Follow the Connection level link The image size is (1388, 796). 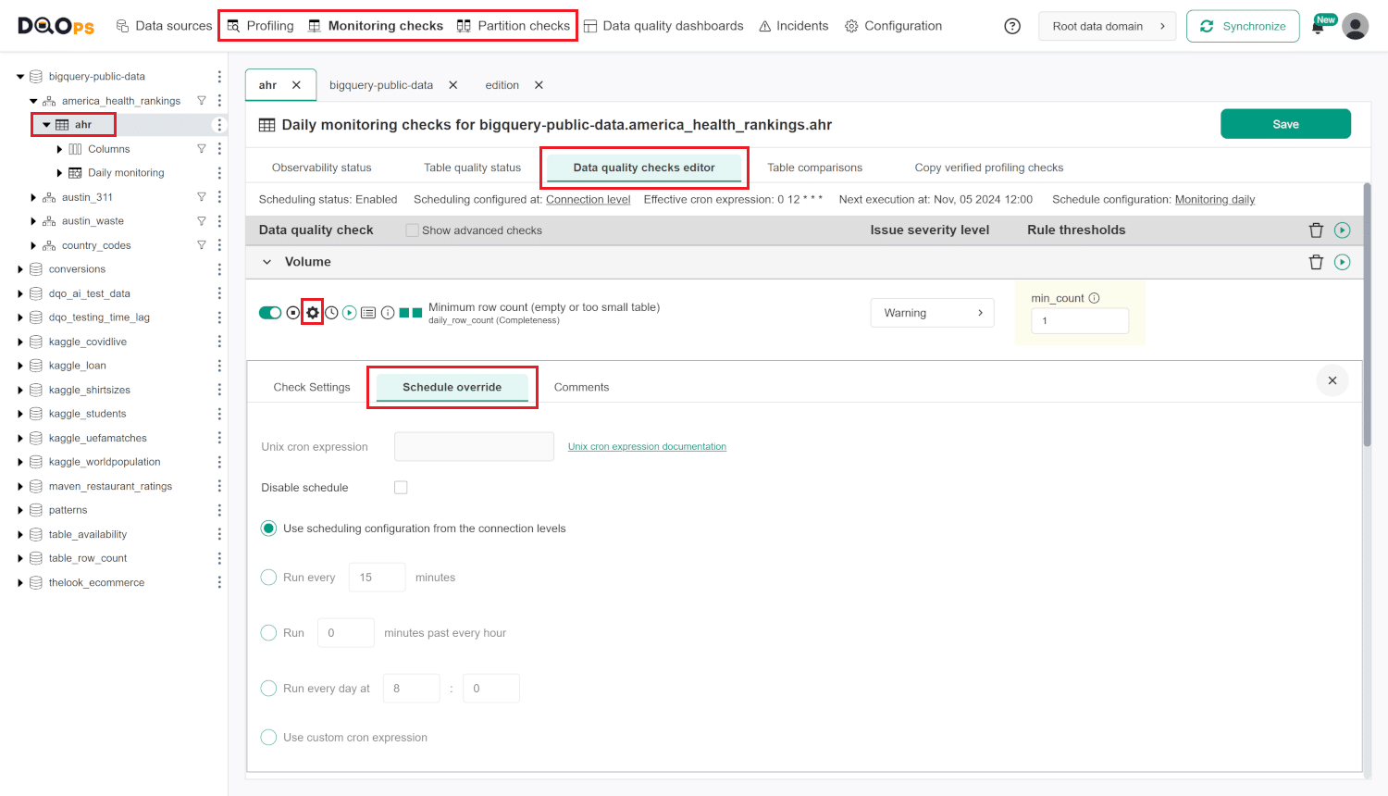[x=589, y=199]
